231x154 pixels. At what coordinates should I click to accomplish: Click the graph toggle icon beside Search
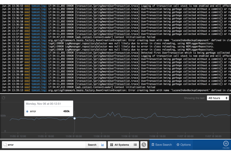pyautogui.click(x=103, y=145)
